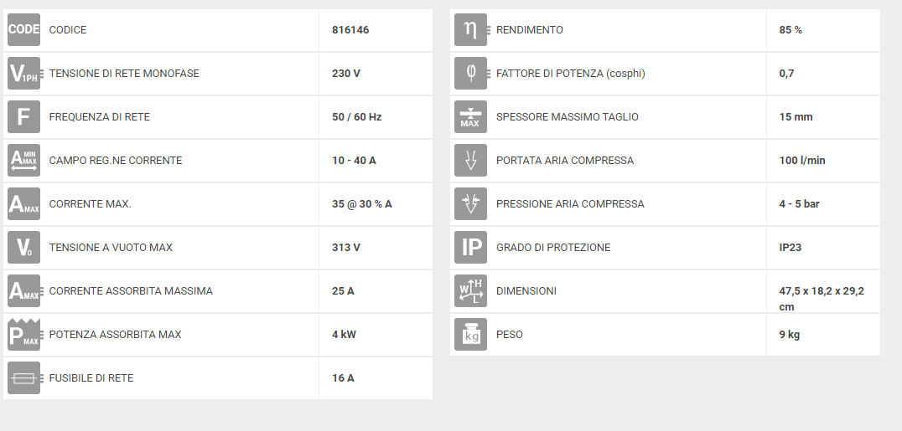
Task: Click the V0 no-load voltage icon
Action: [23, 248]
